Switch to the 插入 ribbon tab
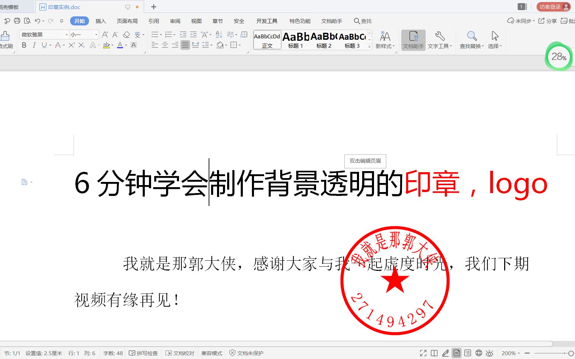The height and width of the screenshot is (359, 575). [x=100, y=21]
